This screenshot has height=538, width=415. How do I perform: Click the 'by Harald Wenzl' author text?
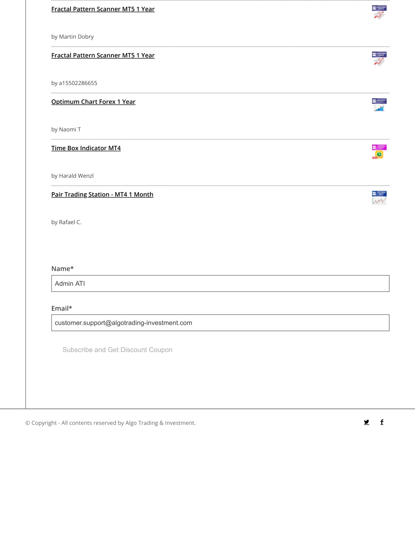[73, 176]
